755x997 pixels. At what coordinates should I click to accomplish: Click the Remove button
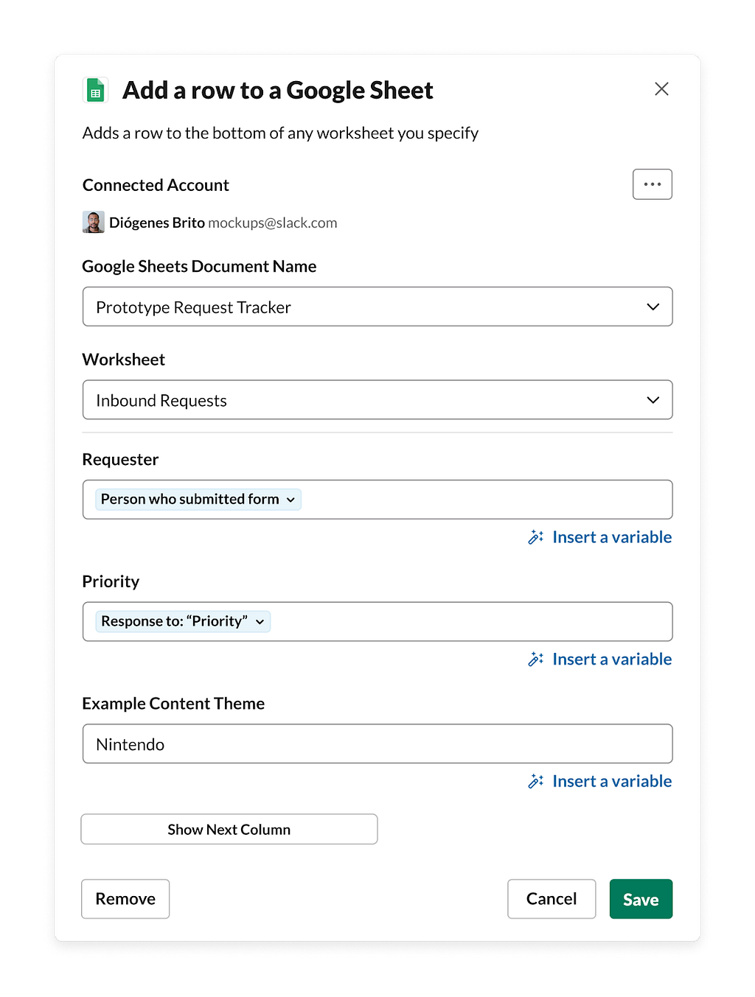point(125,899)
